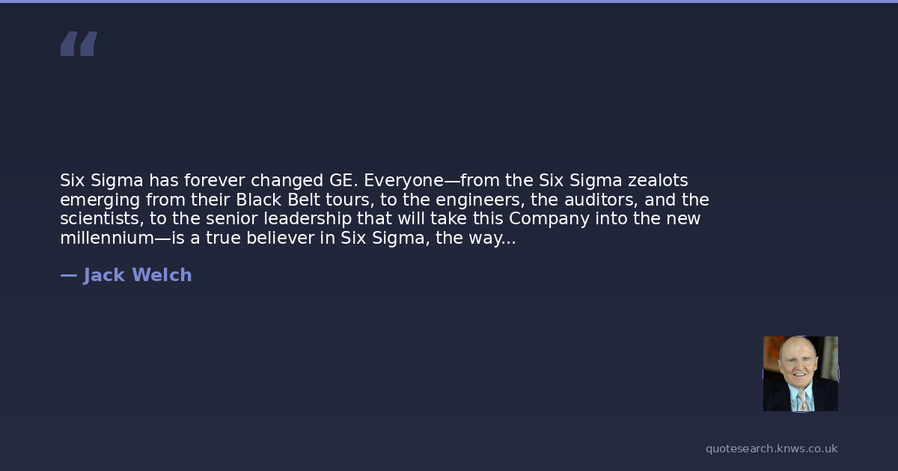Click the author name Jack Welch
The width and height of the screenshot is (898, 471).
click(x=138, y=275)
